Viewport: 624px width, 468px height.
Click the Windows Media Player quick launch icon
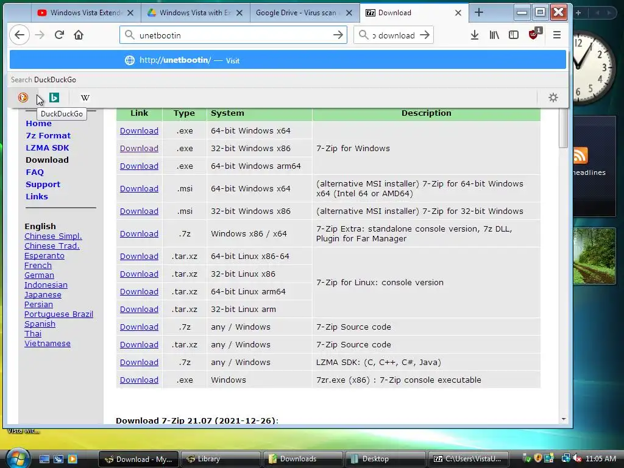[73, 459]
